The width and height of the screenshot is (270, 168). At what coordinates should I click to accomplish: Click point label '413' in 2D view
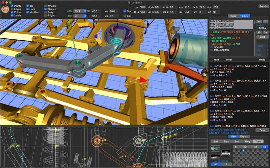click(x=124, y=156)
